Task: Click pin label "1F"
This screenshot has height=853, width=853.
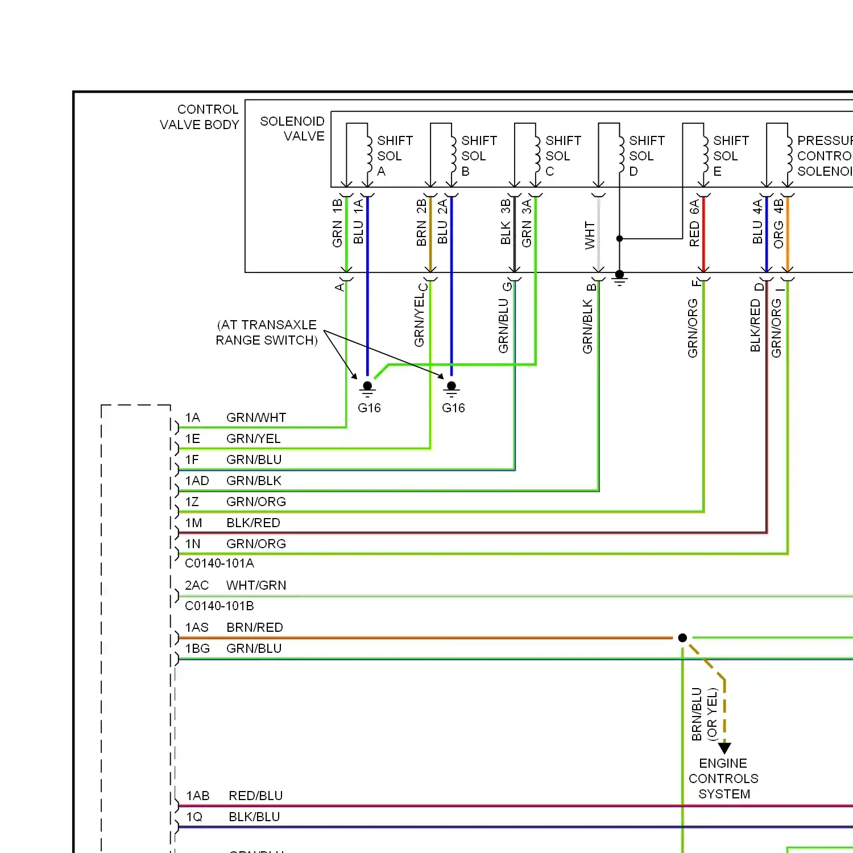Action: (192, 459)
